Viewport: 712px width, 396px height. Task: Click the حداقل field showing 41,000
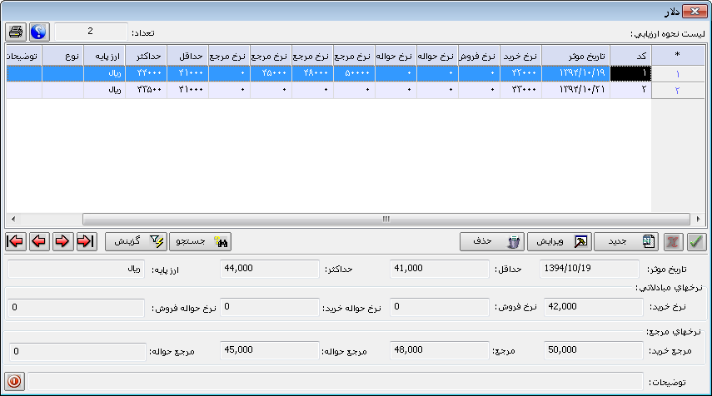[x=439, y=269]
